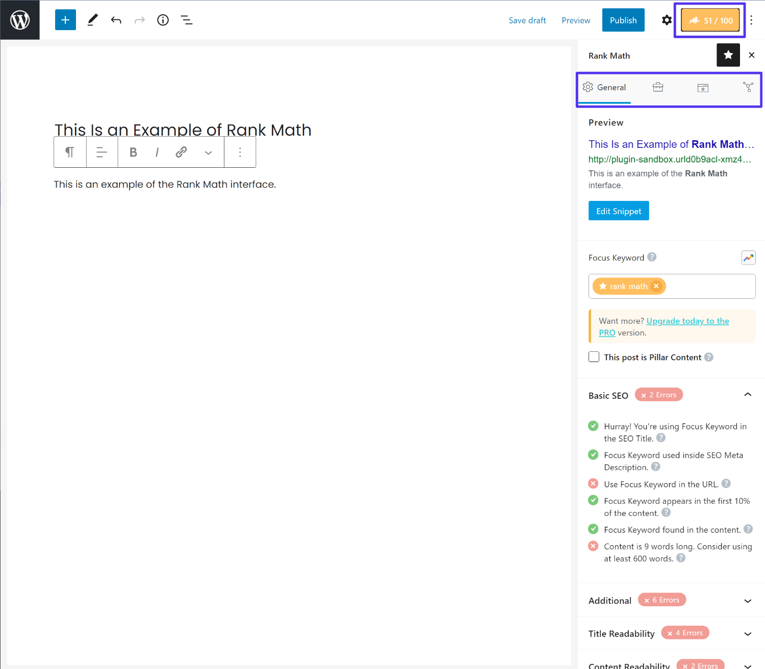Screen dimensions: 765x669
Task: Expand the Title Readability section
Action: (x=748, y=633)
